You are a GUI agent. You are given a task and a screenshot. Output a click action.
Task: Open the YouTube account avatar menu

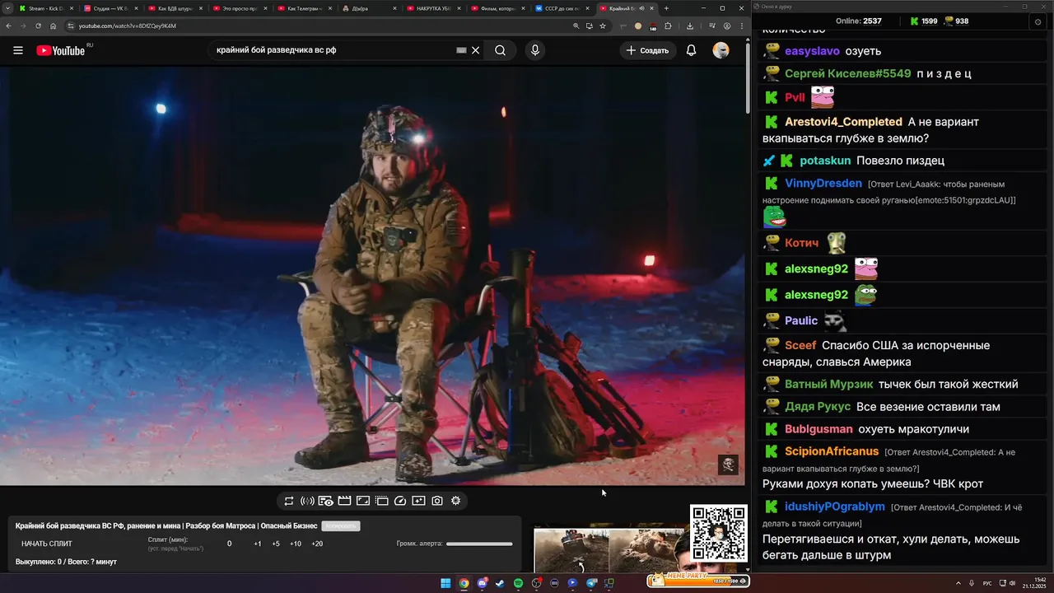coord(721,50)
